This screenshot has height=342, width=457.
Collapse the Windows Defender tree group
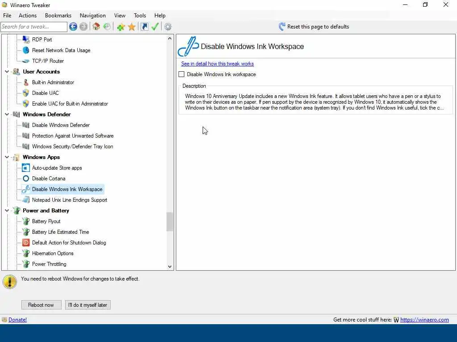click(7, 114)
